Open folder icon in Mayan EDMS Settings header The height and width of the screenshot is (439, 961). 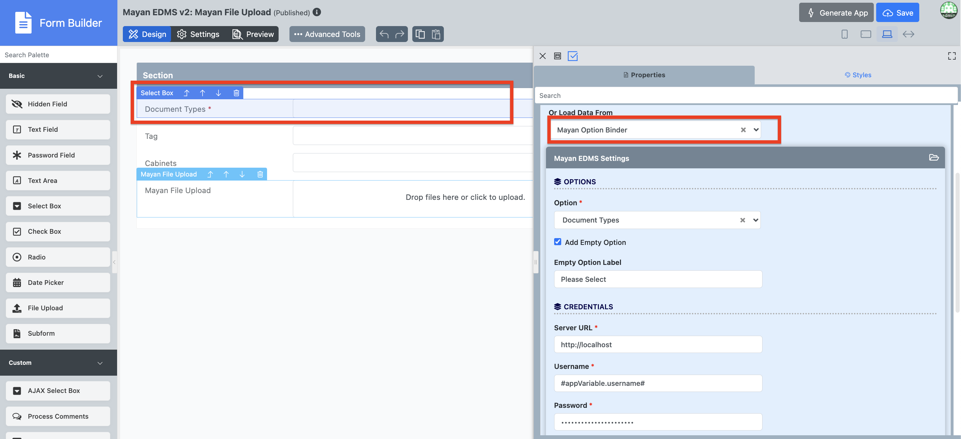coord(934,158)
